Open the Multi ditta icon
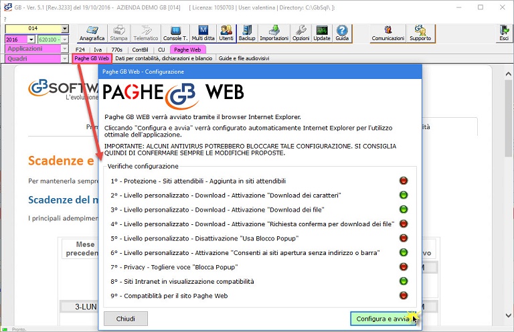Image resolution: width=514 pixels, height=332 pixels. click(203, 33)
